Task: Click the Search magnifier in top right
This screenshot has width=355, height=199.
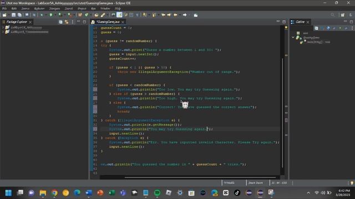Action: tap(332, 15)
